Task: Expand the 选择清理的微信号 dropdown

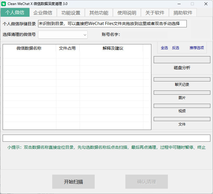Action: click(63, 35)
